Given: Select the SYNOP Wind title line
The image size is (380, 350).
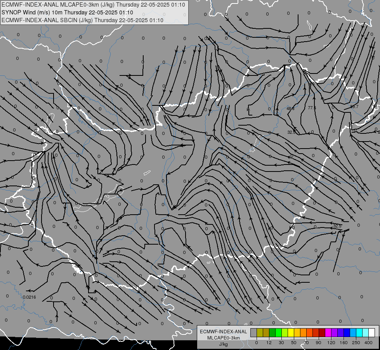Looking at the screenshot, I should point(68,12).
